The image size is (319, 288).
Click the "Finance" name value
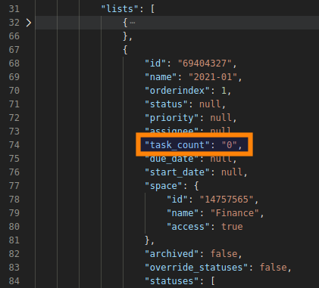[x=235, y=213]
